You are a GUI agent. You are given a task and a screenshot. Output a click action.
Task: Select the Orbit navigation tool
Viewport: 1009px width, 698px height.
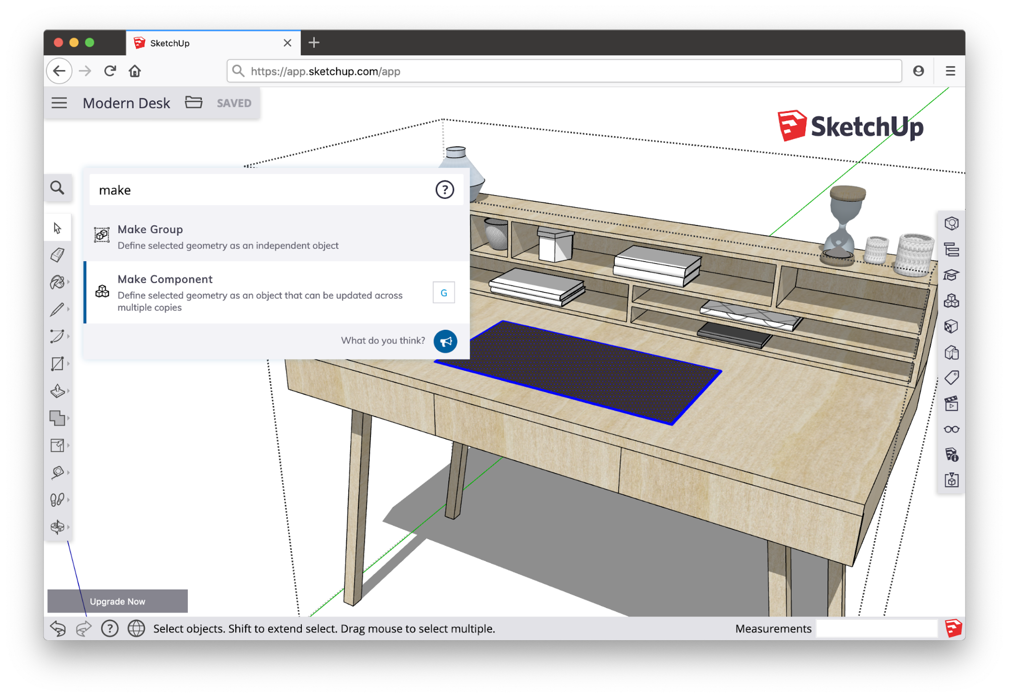pyautogui.click(x=57, y=527)
